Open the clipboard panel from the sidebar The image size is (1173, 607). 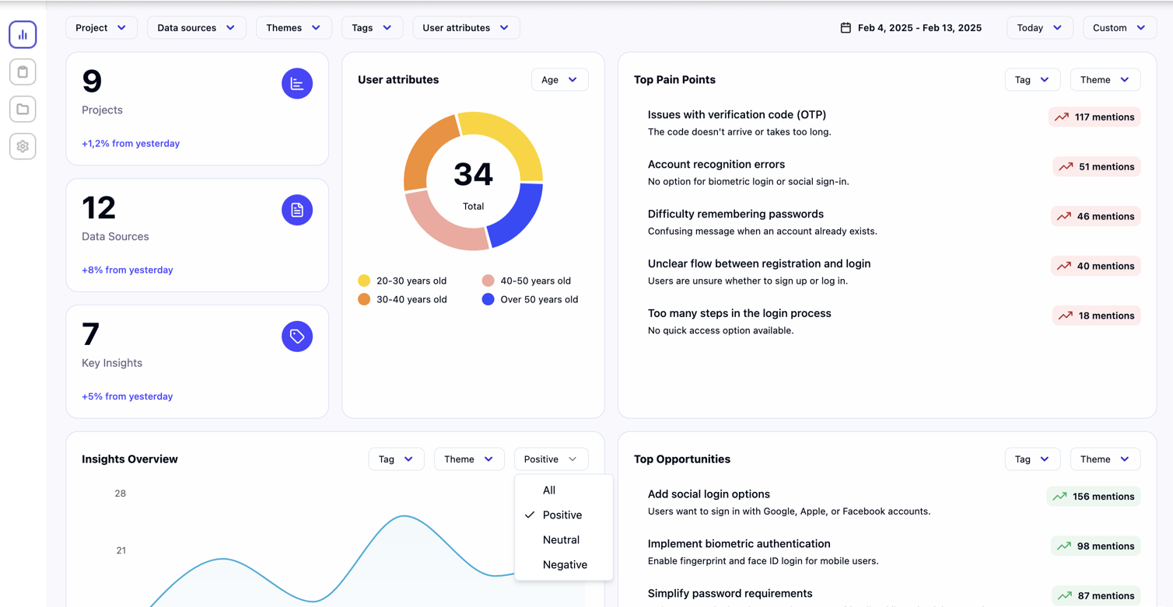[x=23, y=72]
